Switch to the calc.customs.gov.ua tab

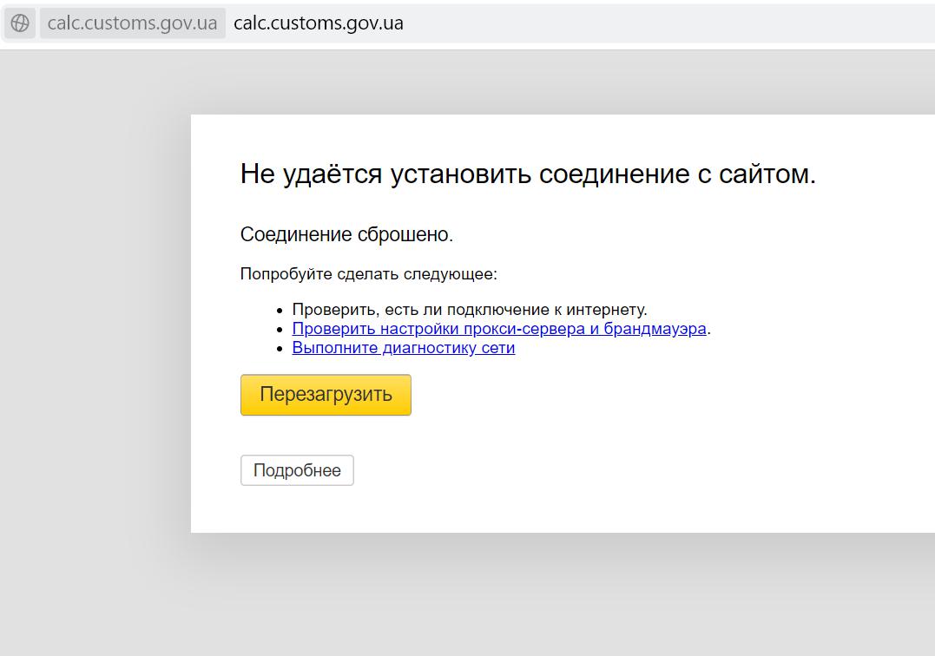coord(132,23)
